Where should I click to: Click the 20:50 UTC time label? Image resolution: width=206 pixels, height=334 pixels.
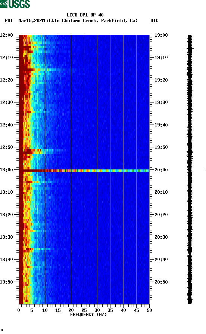(x=161, y=282)
